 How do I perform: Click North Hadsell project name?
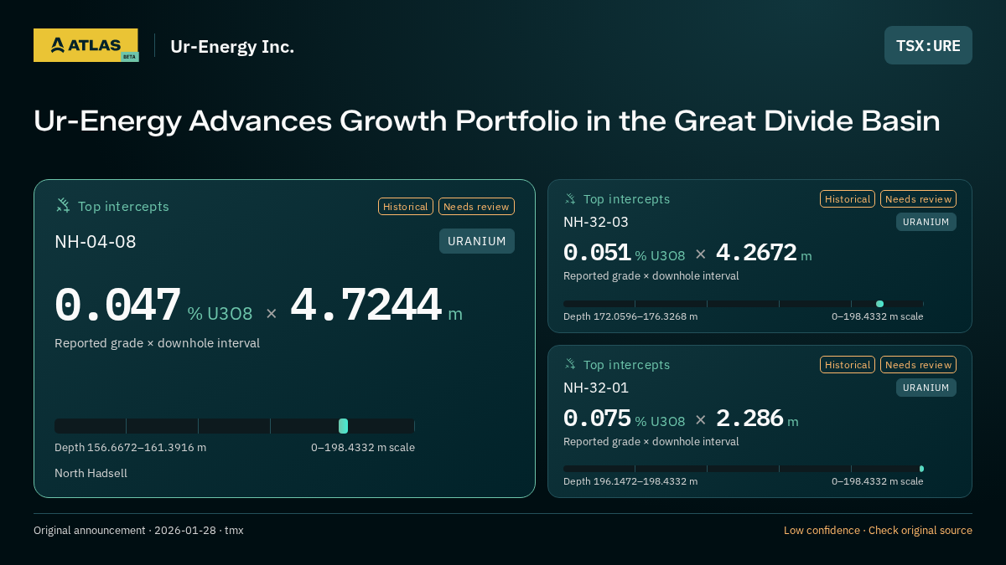tap(91, 474)
